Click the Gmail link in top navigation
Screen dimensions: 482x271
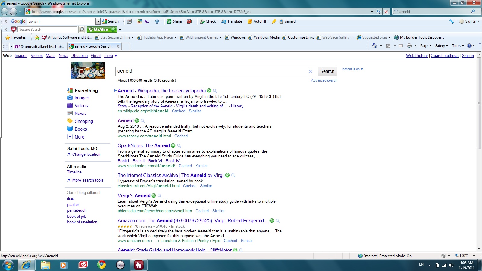(x=96, y=56)
